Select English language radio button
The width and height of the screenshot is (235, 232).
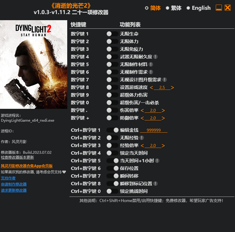pyautogui.click(x=188, y=8)
